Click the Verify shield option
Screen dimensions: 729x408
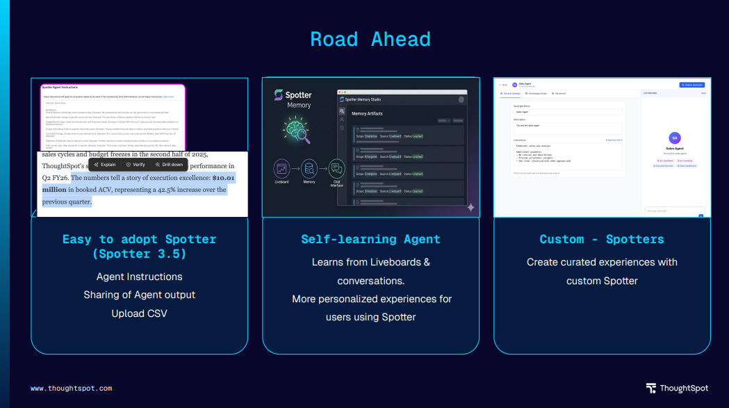(136, 165)
